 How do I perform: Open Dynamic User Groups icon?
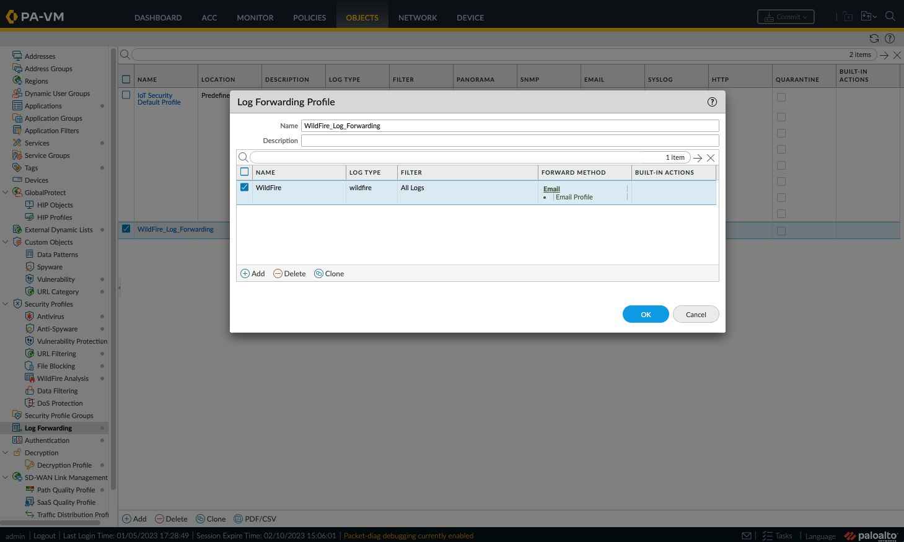tap(17, 93)
